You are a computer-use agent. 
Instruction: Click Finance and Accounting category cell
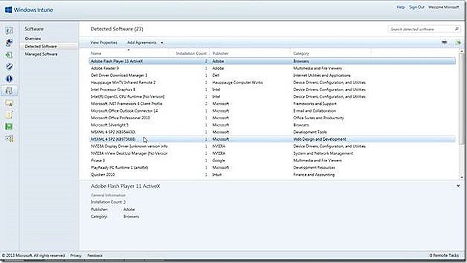314,175
